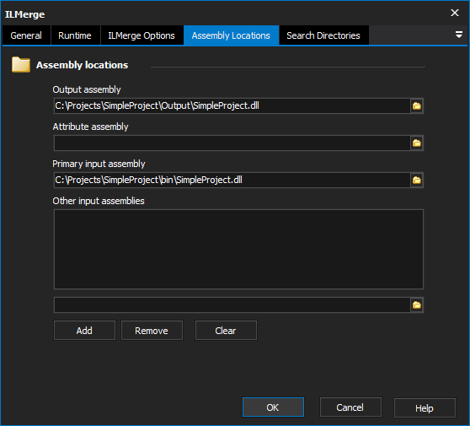Close the ILMerge dialog window

coord(454,13)
